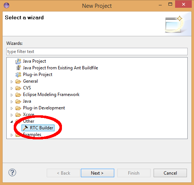The height and width of the screenshot is (185, 194).
Task: Select the Java Project wizard icon
Action: 18,61
